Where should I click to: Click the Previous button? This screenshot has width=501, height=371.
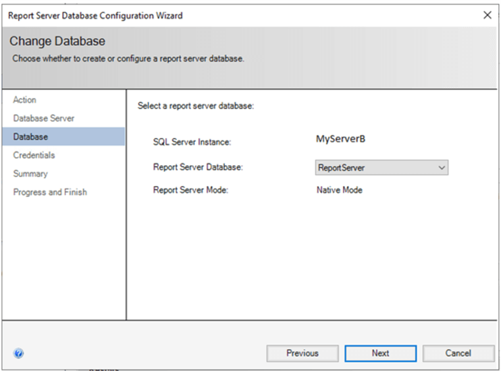tap(302, 353)
